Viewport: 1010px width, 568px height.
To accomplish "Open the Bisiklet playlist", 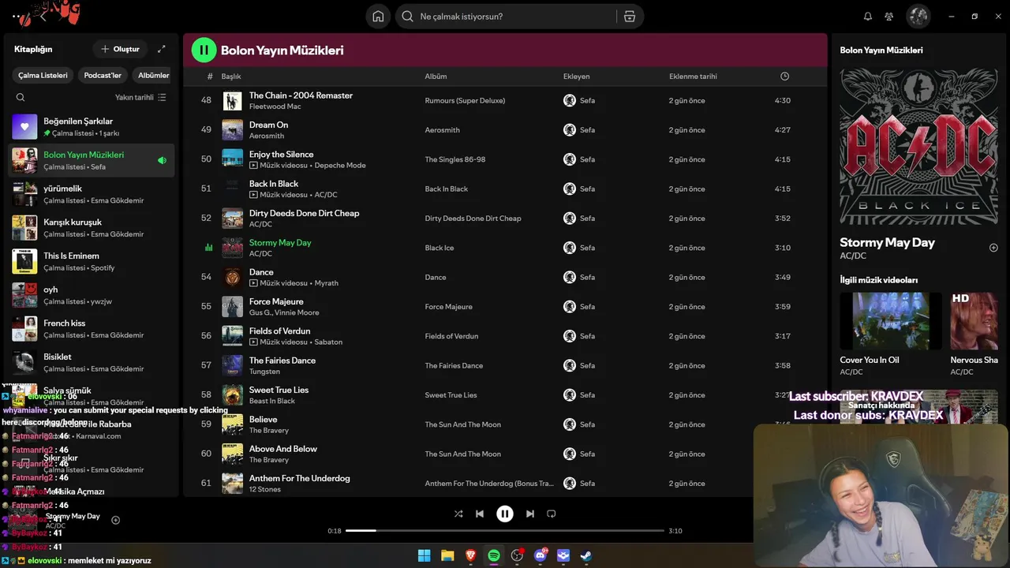I will point(92,362).
